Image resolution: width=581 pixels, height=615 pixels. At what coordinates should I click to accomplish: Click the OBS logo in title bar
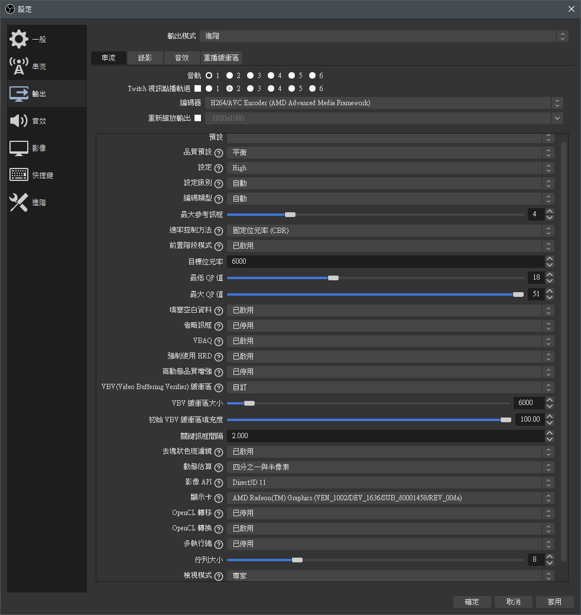tap(10, 9)
